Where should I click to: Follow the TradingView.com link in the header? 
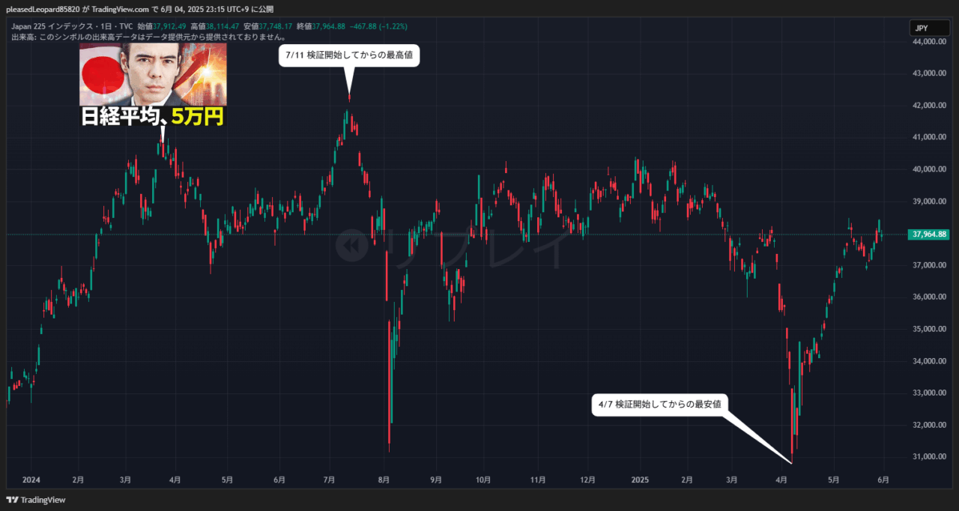pyautogui.click(x=120, y=8)
